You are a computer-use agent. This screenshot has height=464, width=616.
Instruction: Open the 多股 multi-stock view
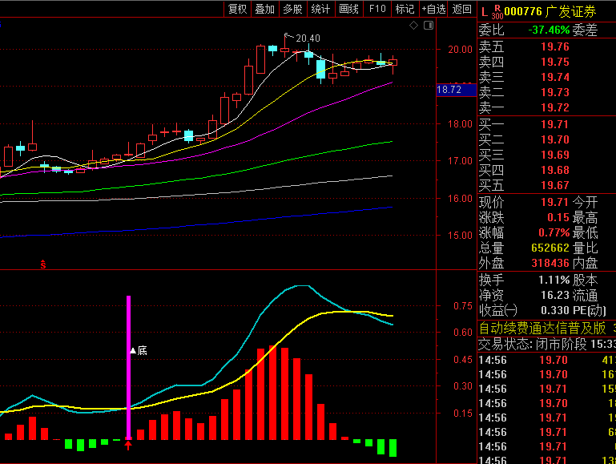pos(292,9)
